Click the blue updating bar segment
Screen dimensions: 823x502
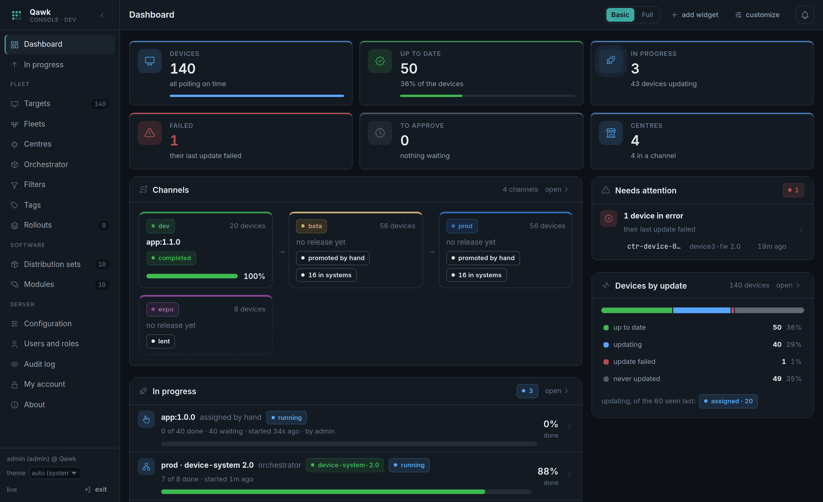click(702, 310)
